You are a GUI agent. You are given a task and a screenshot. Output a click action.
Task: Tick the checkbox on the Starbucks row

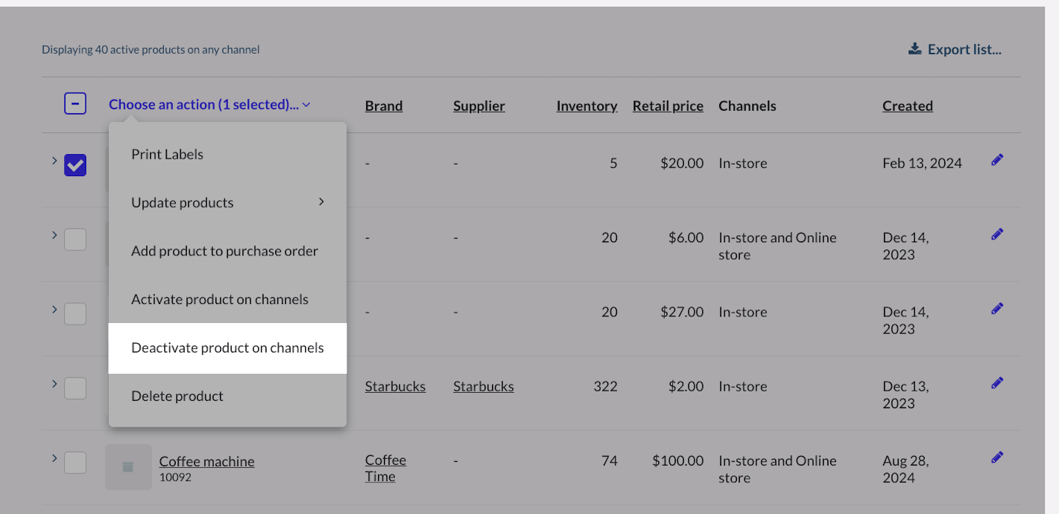tap(75, 388)
